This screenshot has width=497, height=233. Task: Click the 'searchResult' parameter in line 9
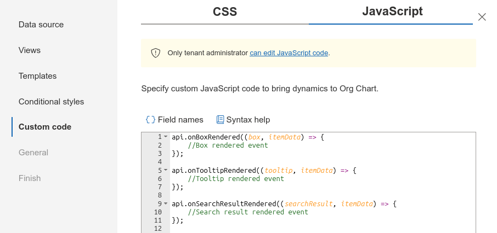coord(308,204)
